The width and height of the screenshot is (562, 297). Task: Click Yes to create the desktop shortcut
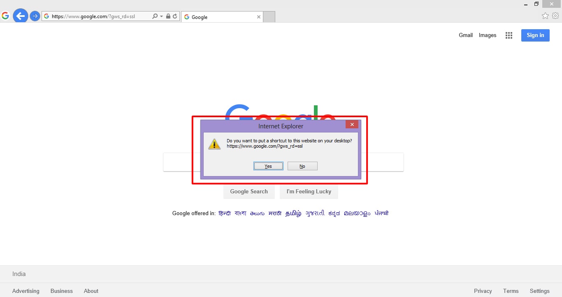click(268, 166)
